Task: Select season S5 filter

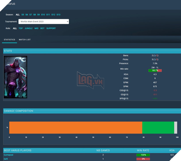Action: [23, 15]
